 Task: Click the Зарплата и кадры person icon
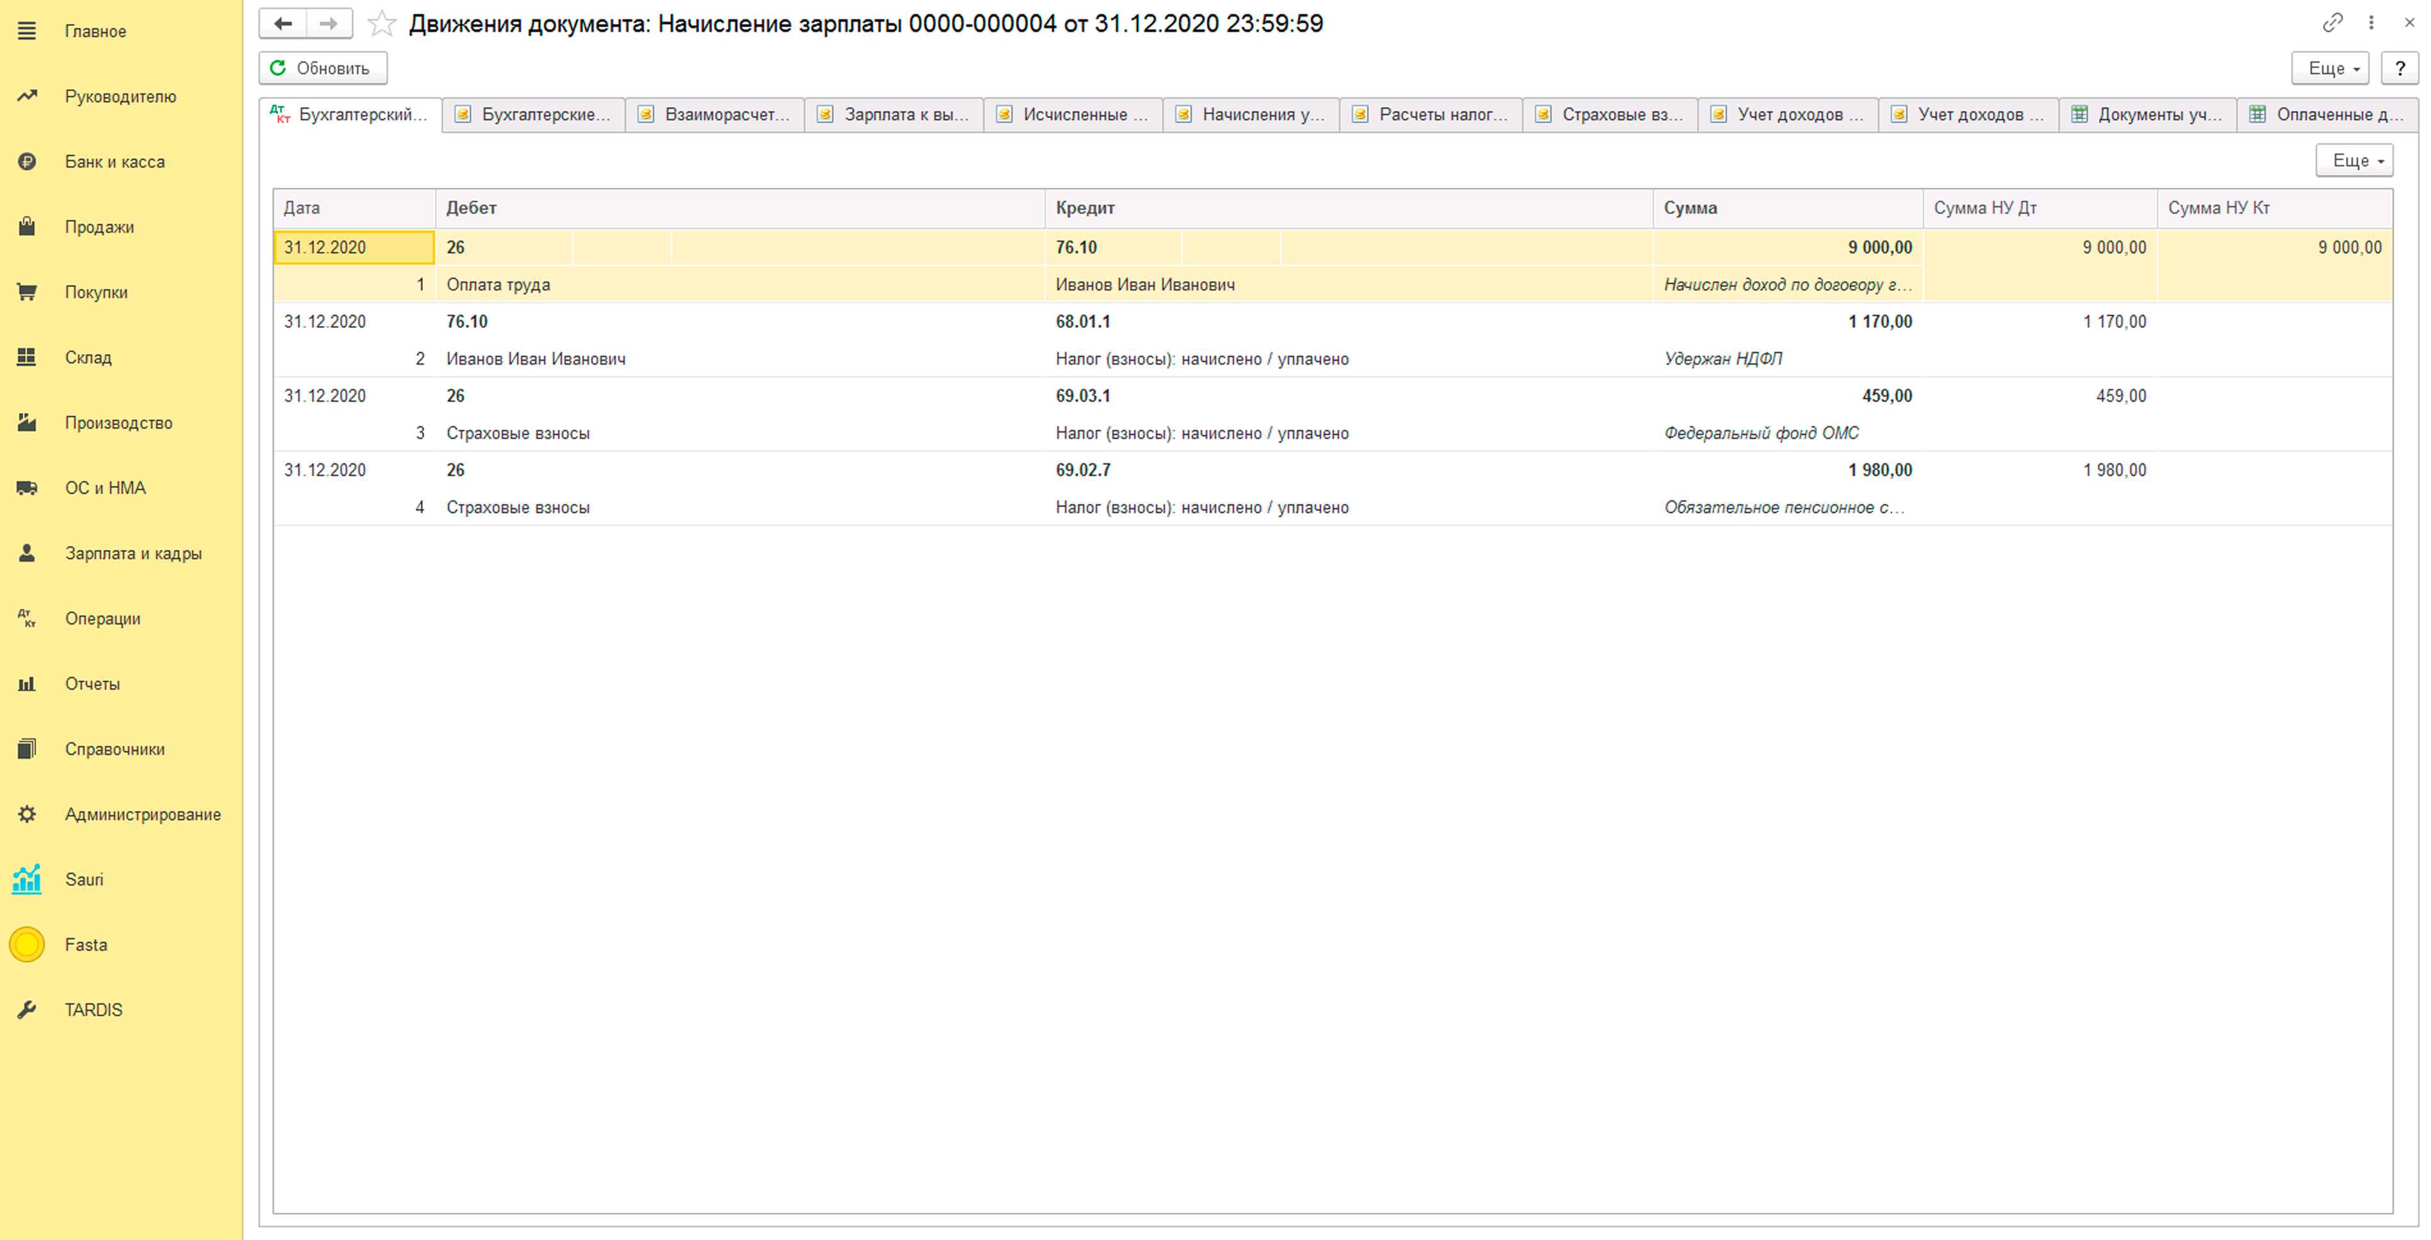click(26, 553)
